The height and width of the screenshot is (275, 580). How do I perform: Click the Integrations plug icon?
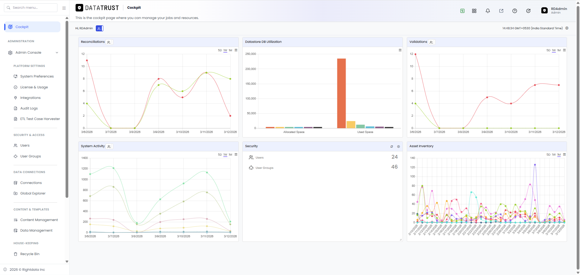(x=15, y=98)
